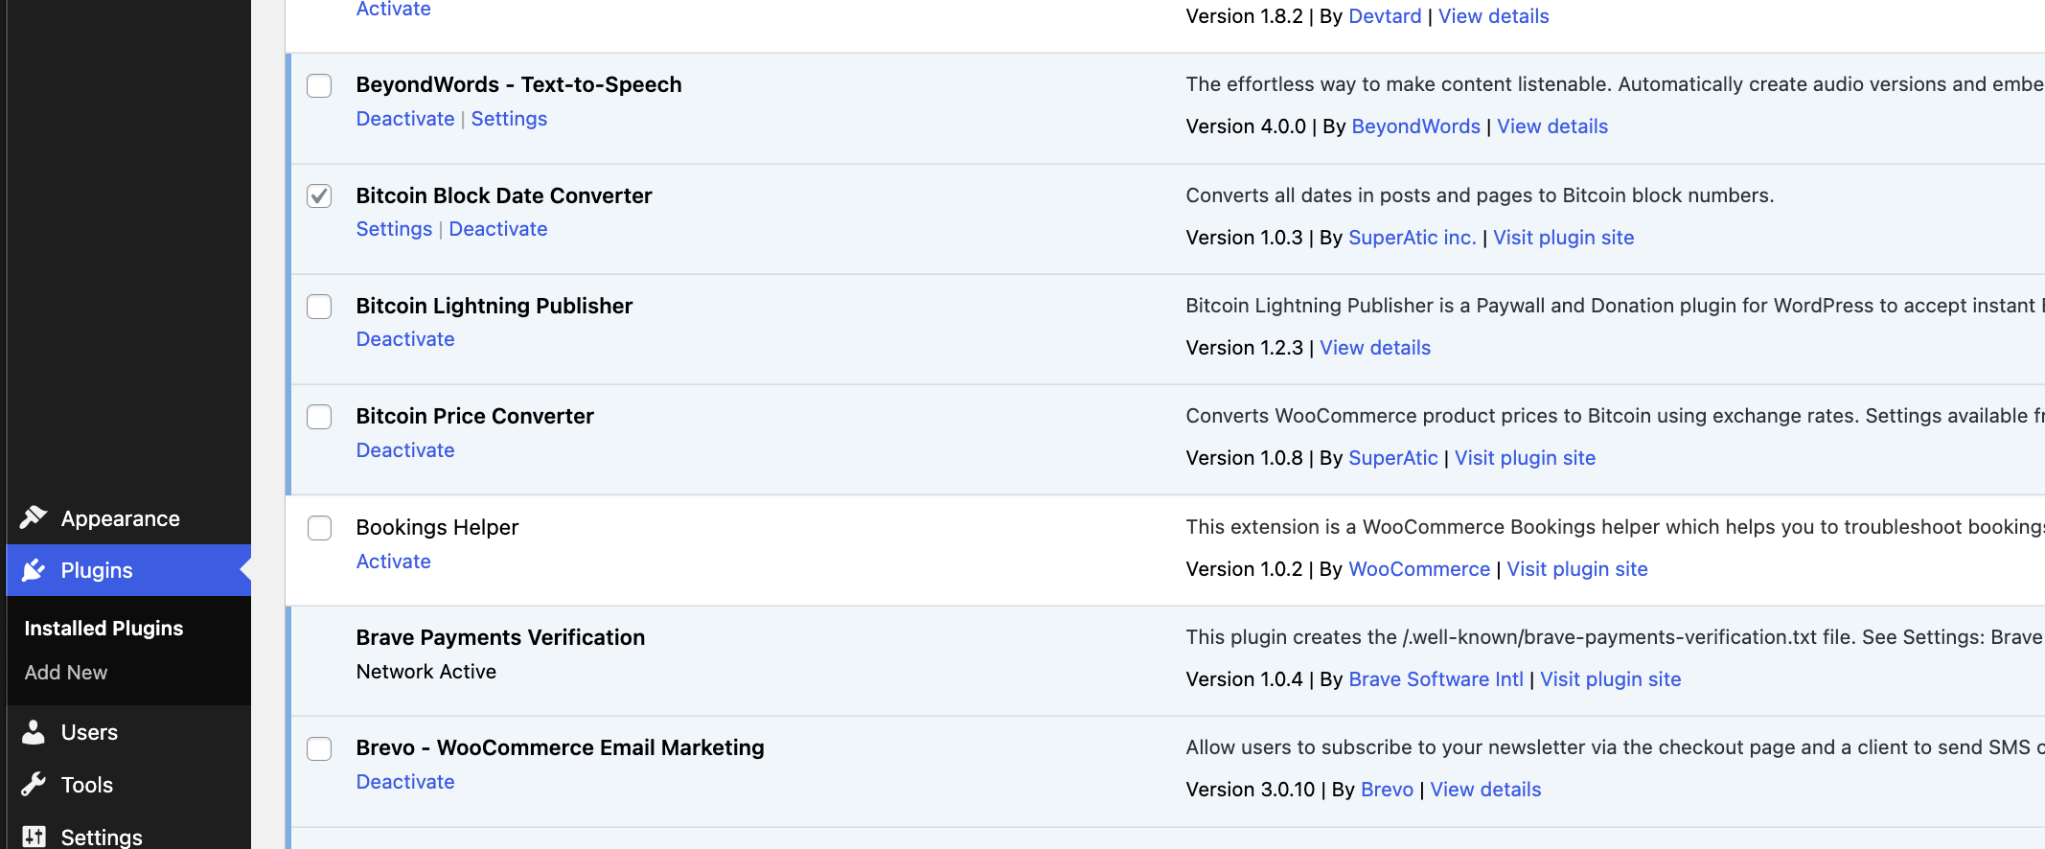Check the BeyondWords Text-to-Speech checkbox
Image resolution: width=2045 pixels, height=849 pixels.
tap(319, 85)
